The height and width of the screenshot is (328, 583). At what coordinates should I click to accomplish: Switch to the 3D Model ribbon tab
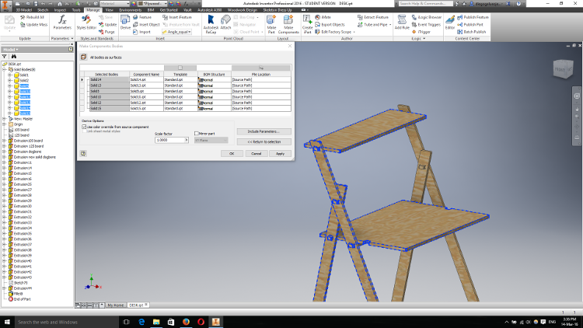point(23,10)
